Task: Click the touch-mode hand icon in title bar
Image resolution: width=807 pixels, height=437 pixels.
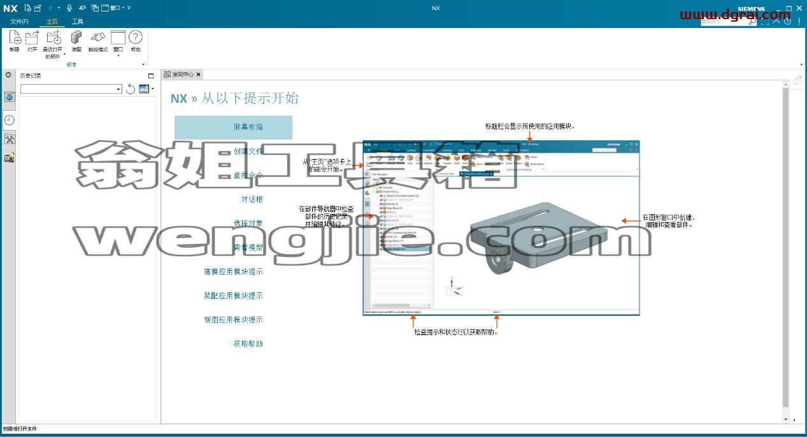Action: (82, 8)
